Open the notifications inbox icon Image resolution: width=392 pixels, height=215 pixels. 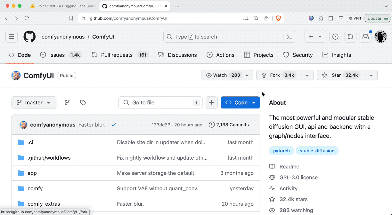365,37
